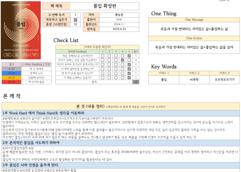Image resolution: width=241 pixels, height=172 pixels.
Task: Check score 3 for 저자가 말하는 것은 실현 가능한가
Action: (116, 60)
